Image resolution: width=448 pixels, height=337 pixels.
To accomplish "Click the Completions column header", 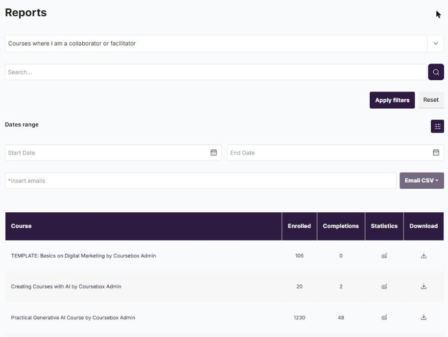I will coord(341,226).
